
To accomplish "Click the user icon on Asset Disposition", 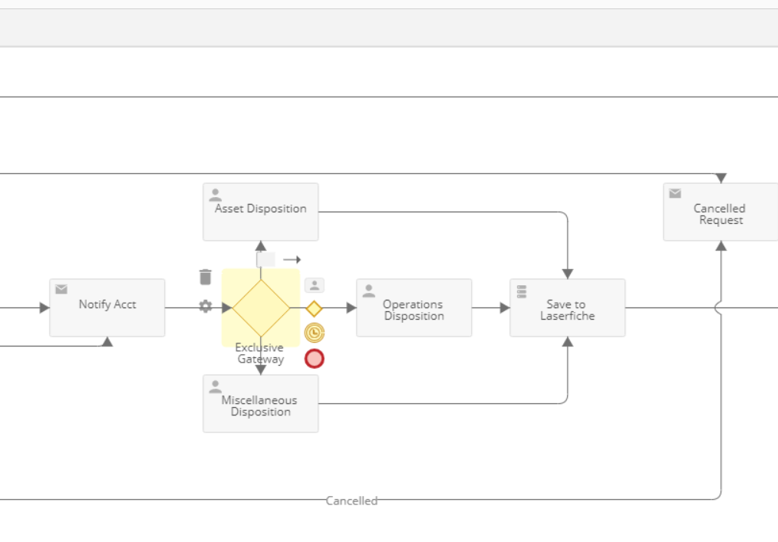I will (x=216, y=195).
